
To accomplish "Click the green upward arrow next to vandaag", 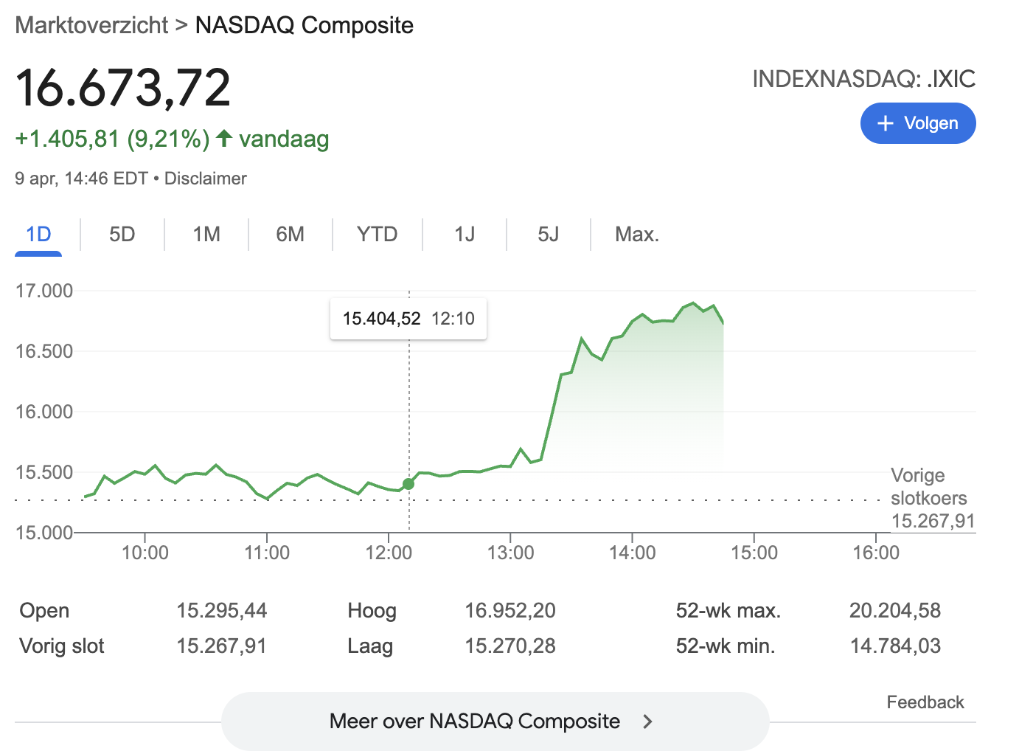I will tap(225, 138).
